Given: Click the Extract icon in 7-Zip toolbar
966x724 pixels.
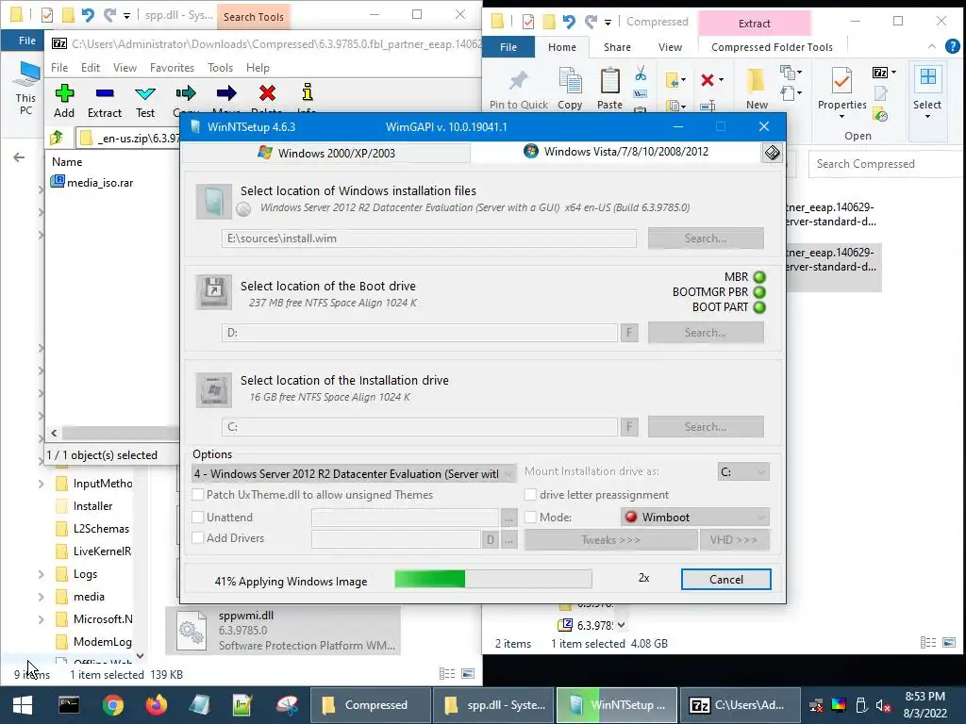Looking at the screenshot, I should click(105, 93).
